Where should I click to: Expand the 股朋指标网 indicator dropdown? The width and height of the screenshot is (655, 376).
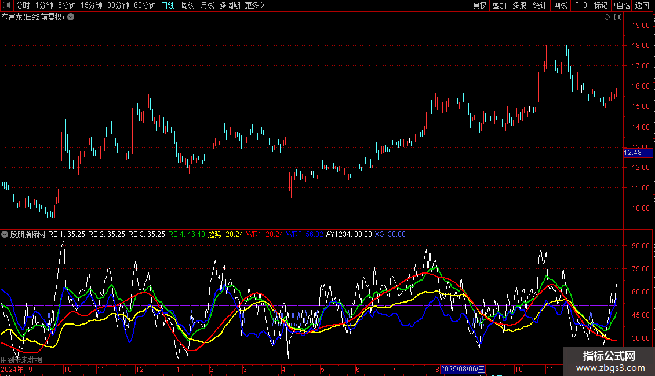(5, 234)
